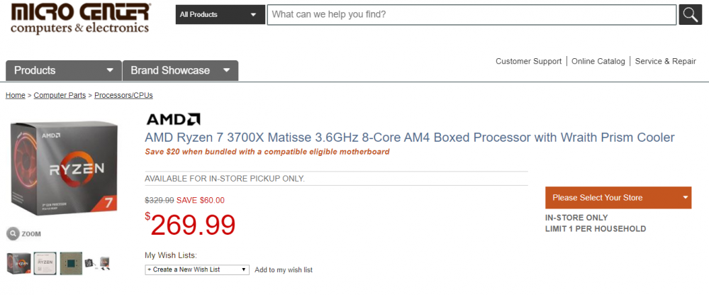Select the Ryzen CPU top thumbnail
709x295 pixels.
point(45,263)
